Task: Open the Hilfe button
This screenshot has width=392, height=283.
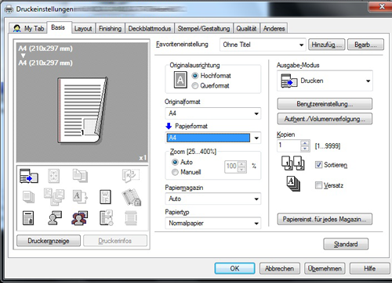Action: (x=370, y=268)
